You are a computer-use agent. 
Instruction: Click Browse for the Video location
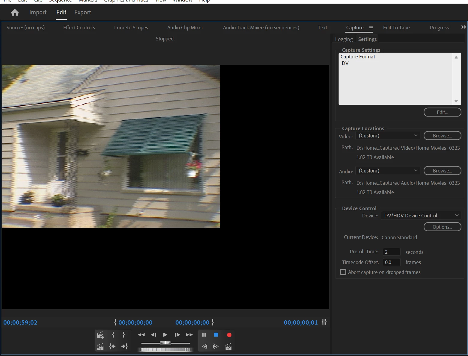[442, 136]
